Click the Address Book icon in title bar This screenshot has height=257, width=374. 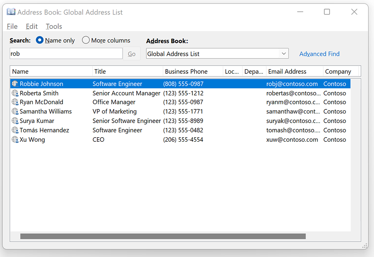coord(11,12)
